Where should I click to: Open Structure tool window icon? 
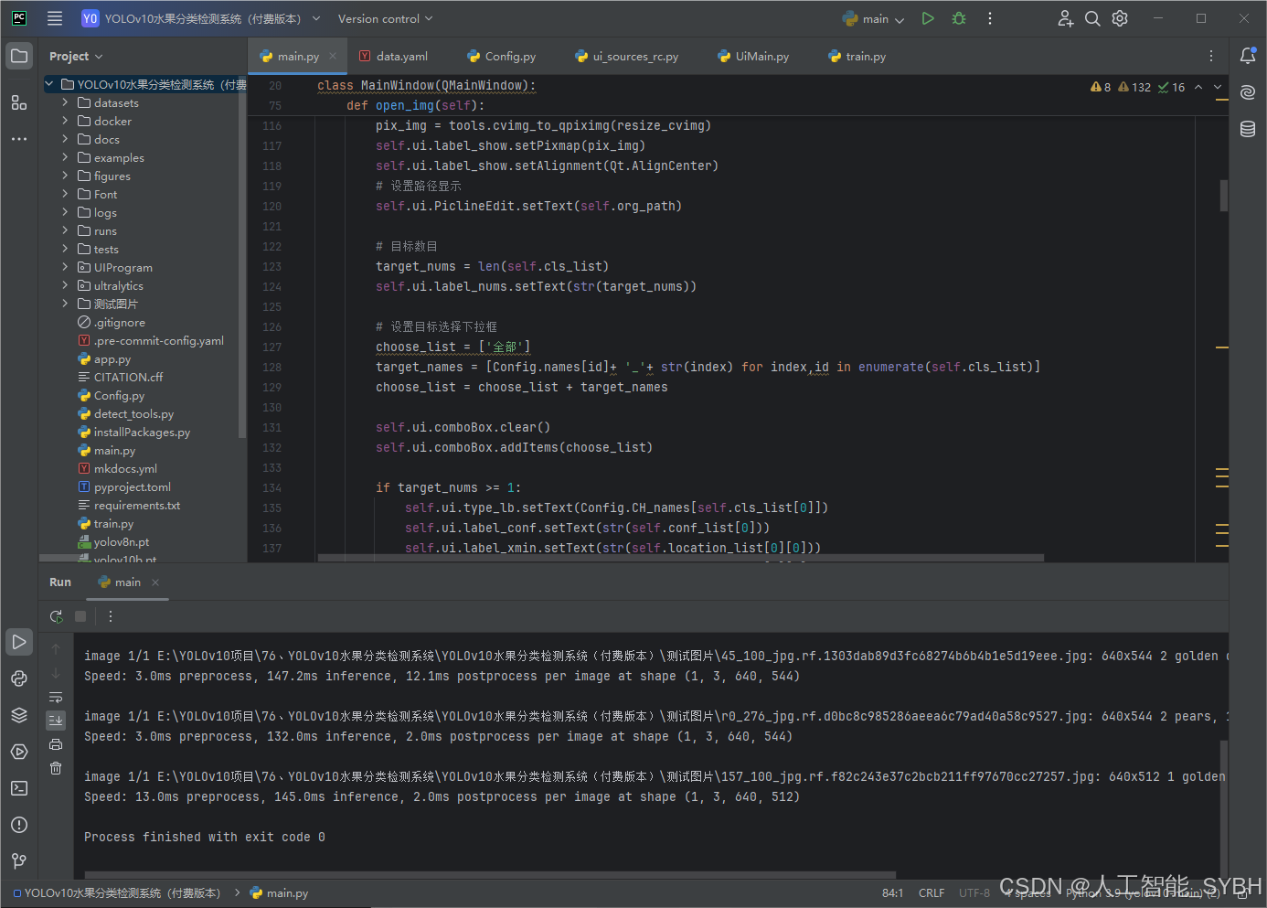pyautogui.click(x=19, y=102)
